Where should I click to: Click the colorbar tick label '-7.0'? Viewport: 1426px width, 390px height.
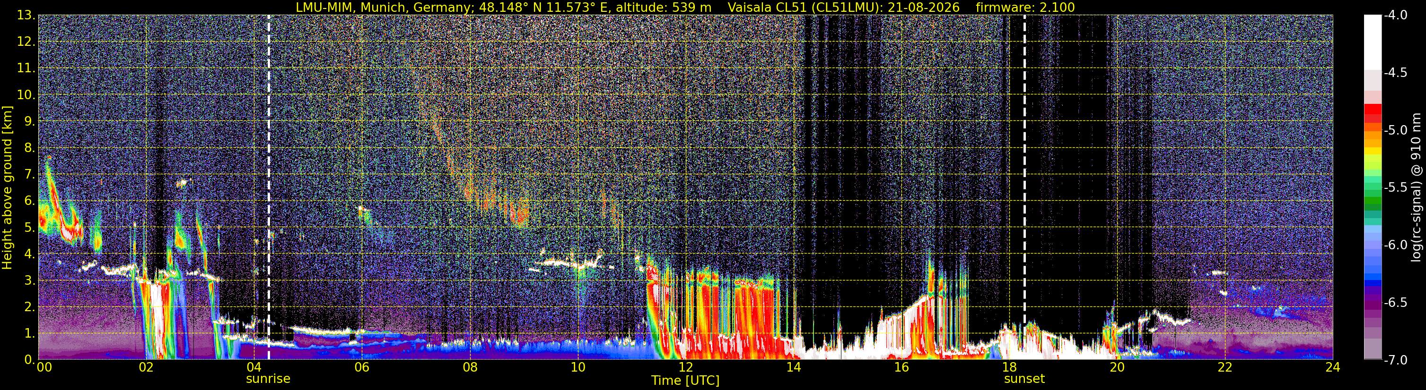(1395, 360)
